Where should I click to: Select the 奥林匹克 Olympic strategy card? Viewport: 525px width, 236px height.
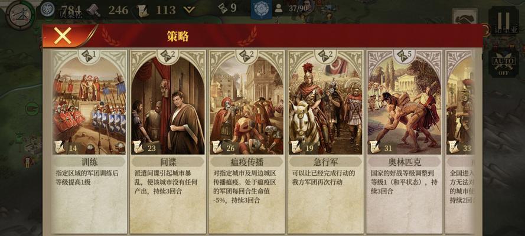(404, 142)
